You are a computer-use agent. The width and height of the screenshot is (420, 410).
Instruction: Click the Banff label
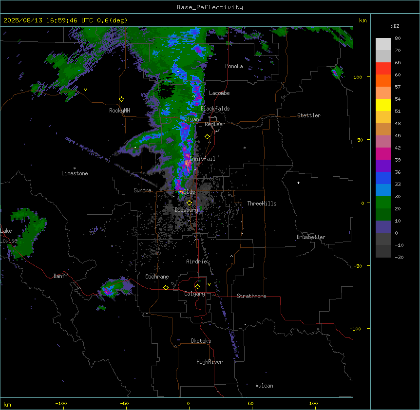pos(60,276)
